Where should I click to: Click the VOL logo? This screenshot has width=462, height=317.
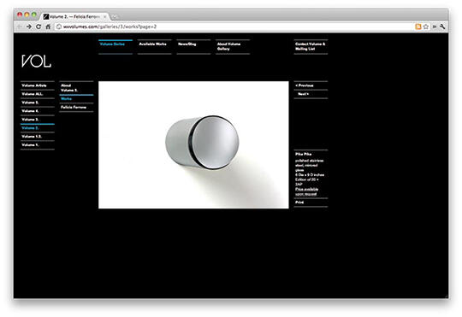click(x=36, y=62)
